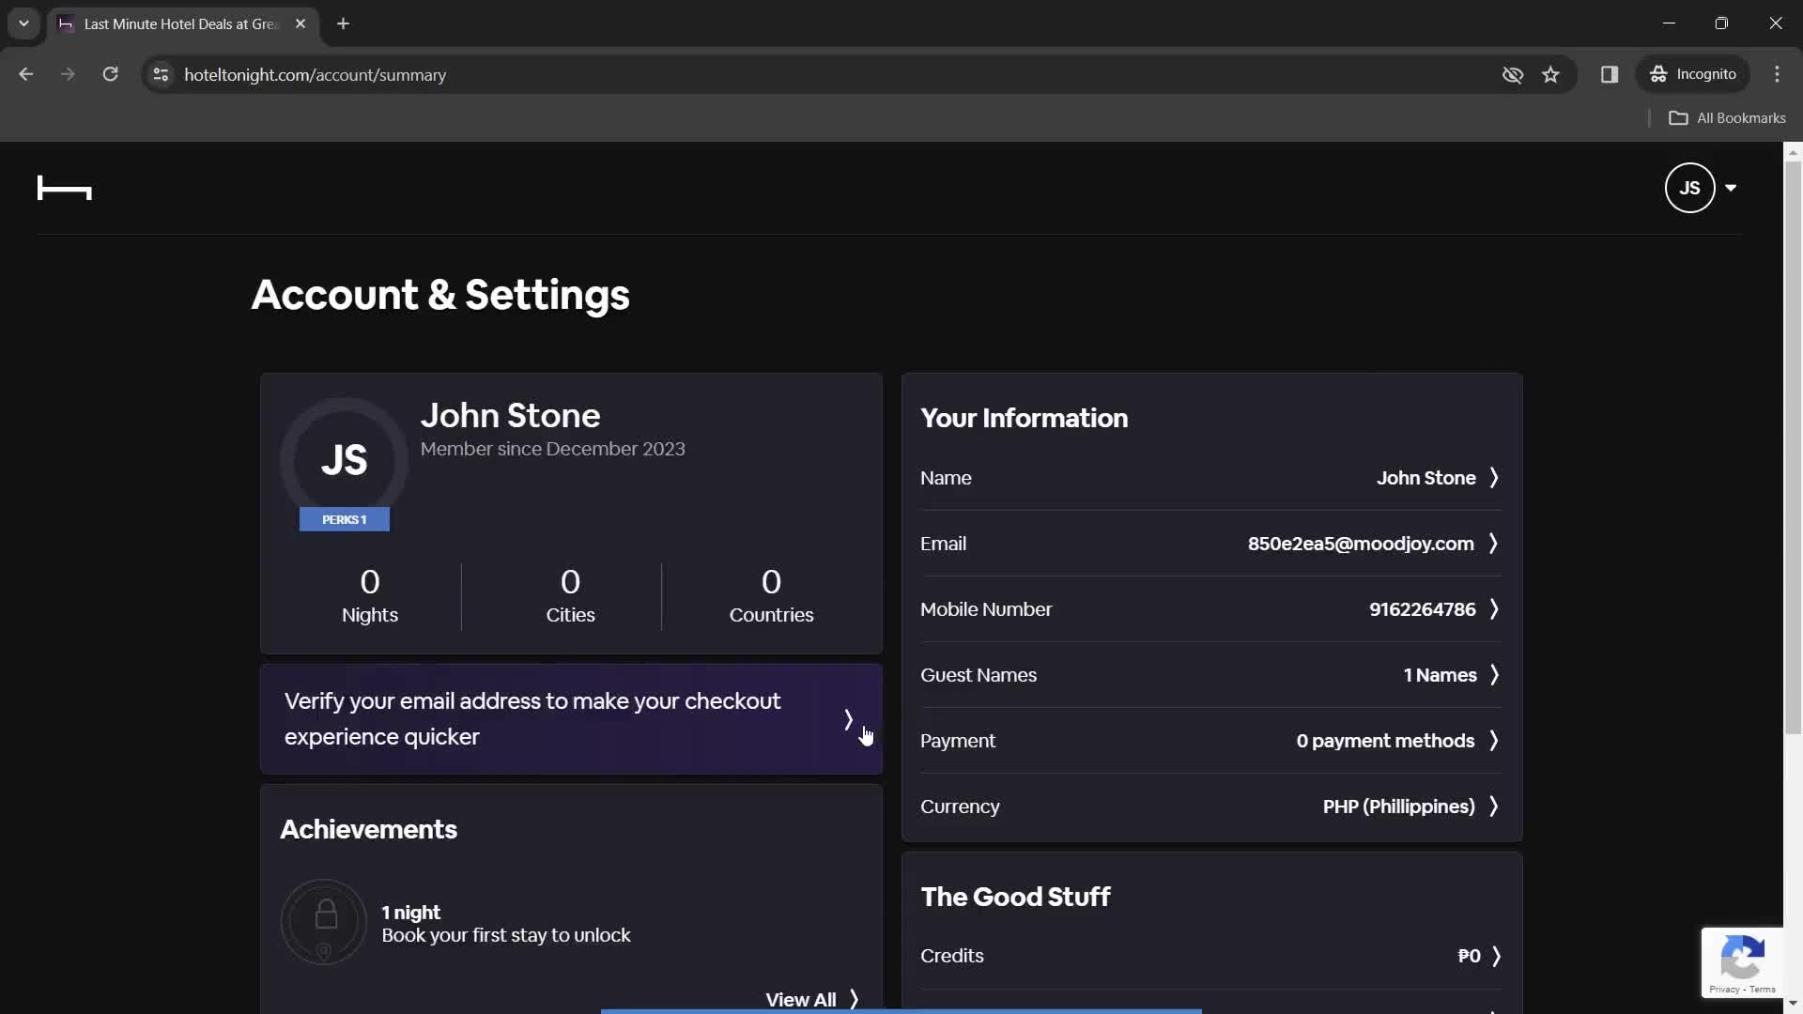1803x1014 pixels.
Task: Go back to previous page
Action: [25, 74]
